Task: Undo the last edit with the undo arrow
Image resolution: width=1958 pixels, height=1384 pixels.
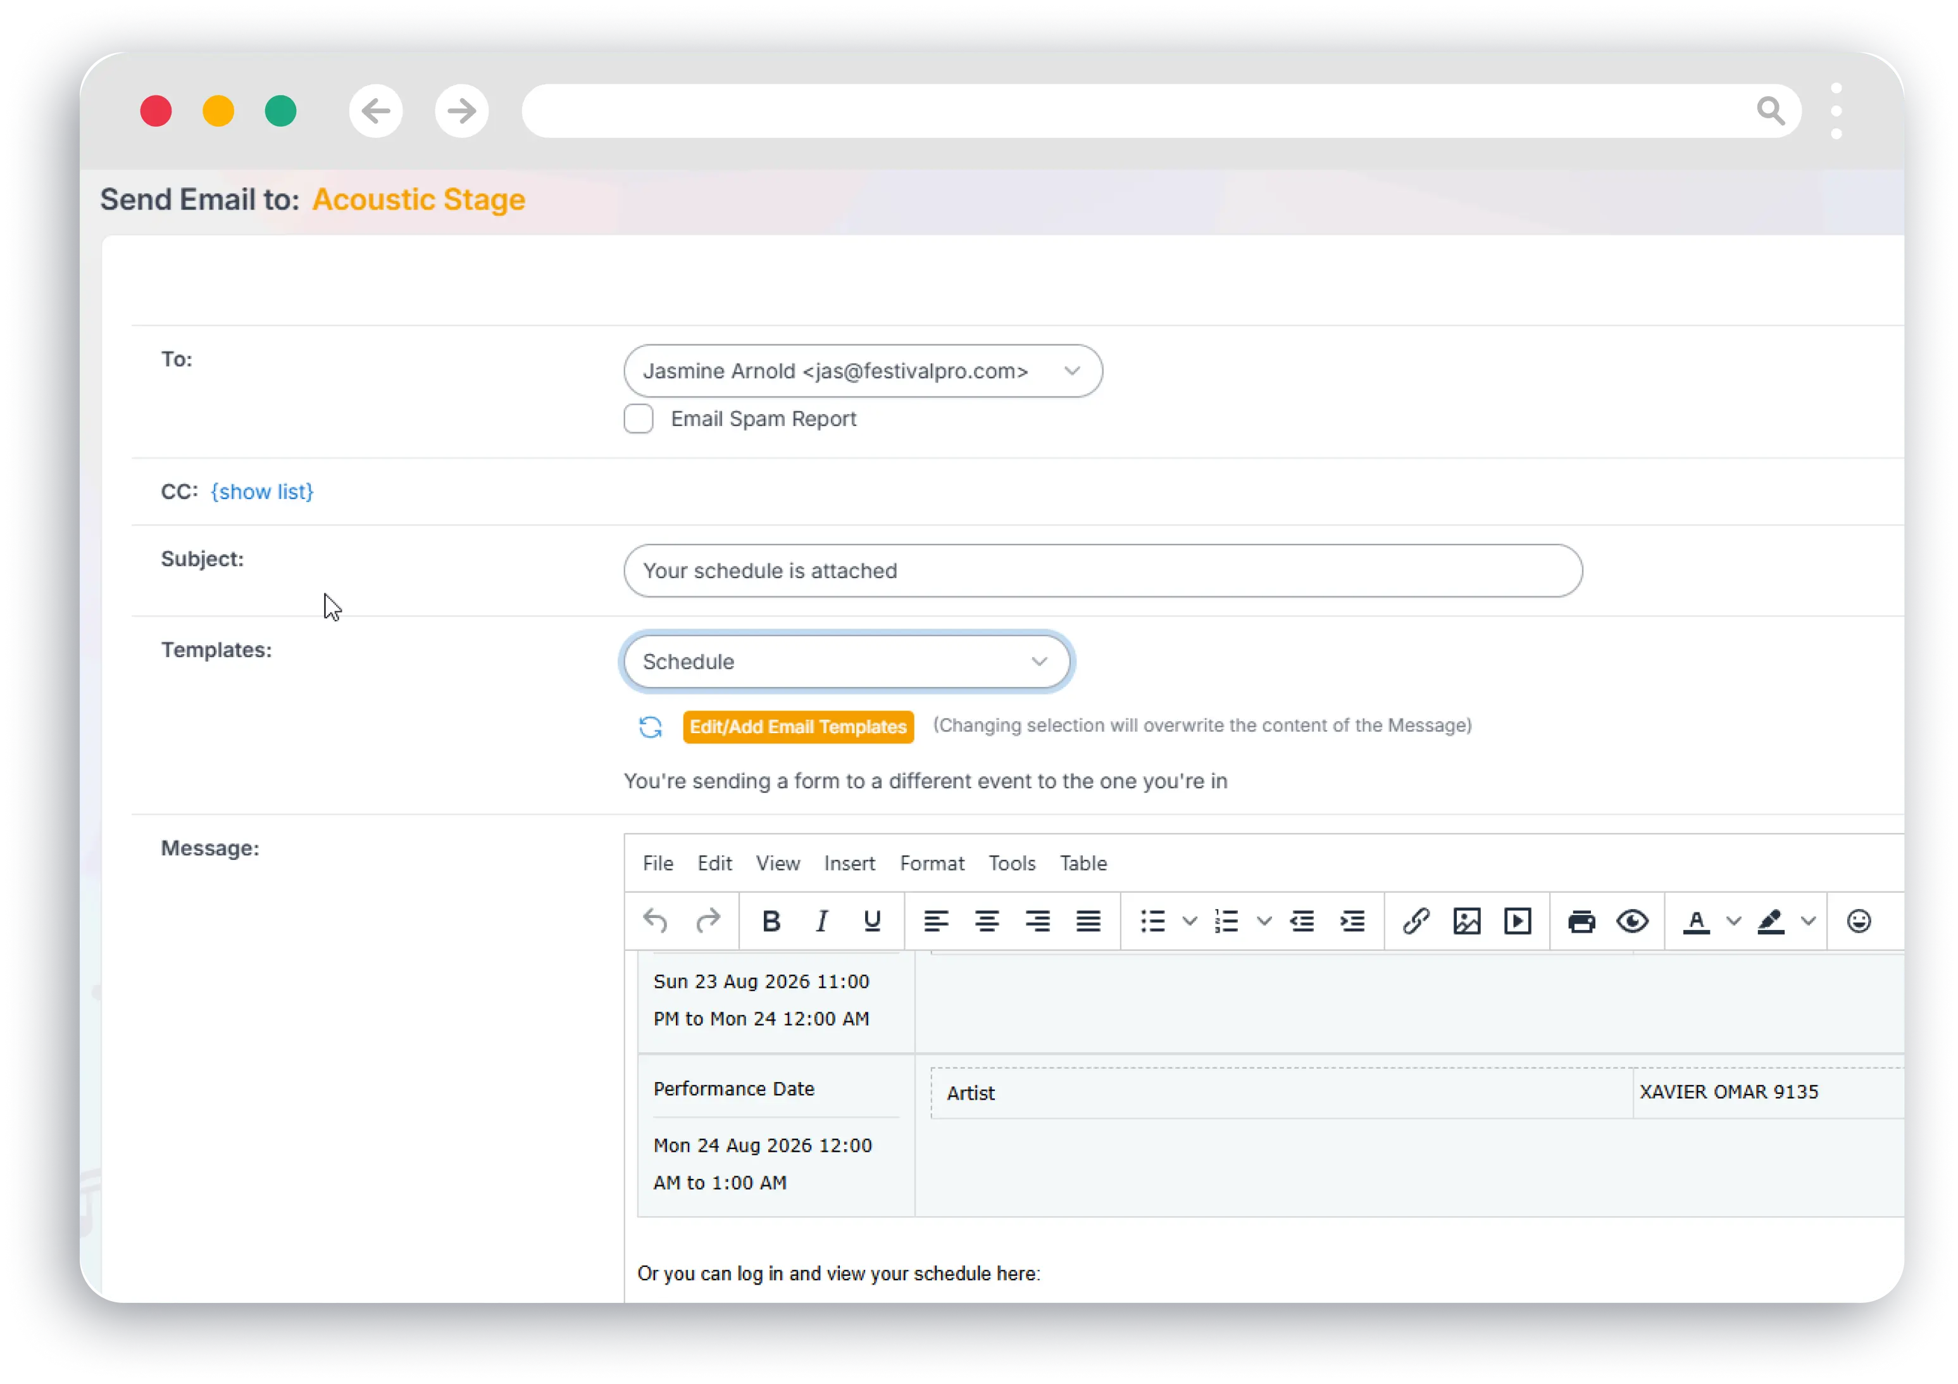Action: coord(655,921)
